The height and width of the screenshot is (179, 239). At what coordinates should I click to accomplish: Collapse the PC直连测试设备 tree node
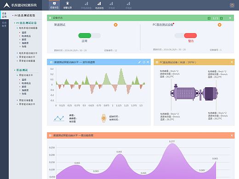coord(15,23)
